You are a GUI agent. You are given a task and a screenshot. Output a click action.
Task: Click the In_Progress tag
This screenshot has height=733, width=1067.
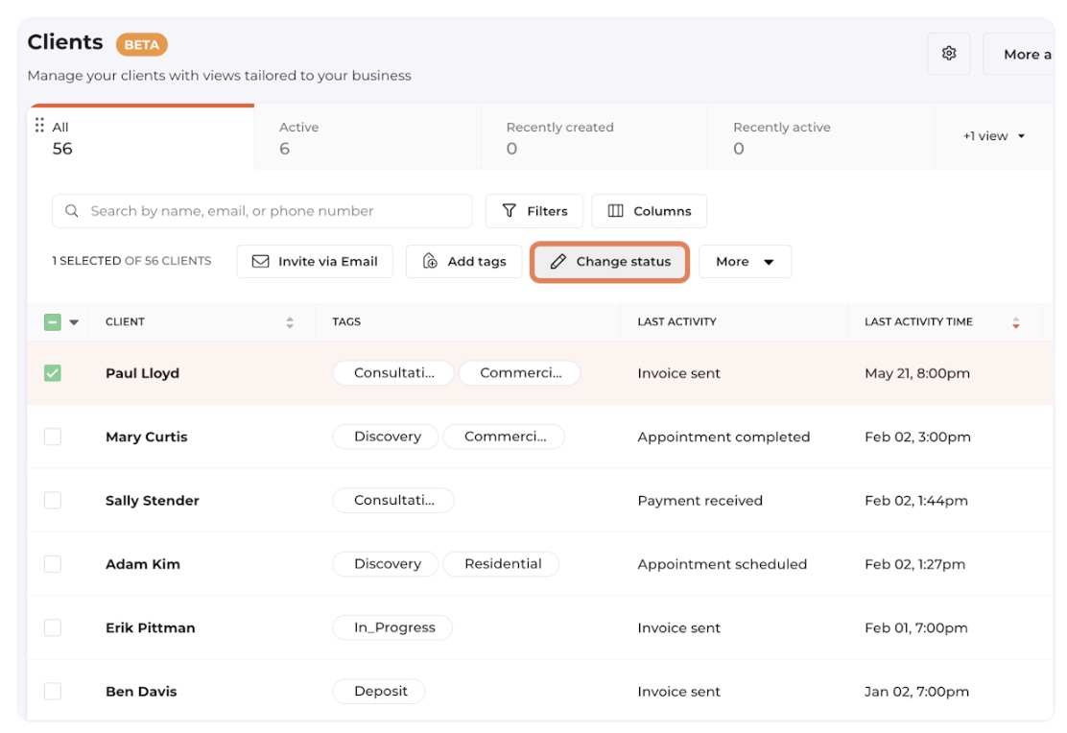pyautogui.click(x=392, y=627)
